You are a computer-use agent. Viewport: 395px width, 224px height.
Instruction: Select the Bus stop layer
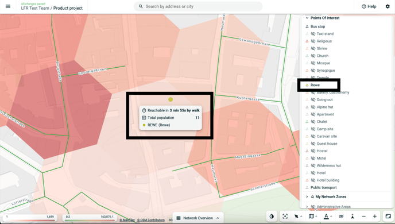pyautogui.click(x=317, y=26)
